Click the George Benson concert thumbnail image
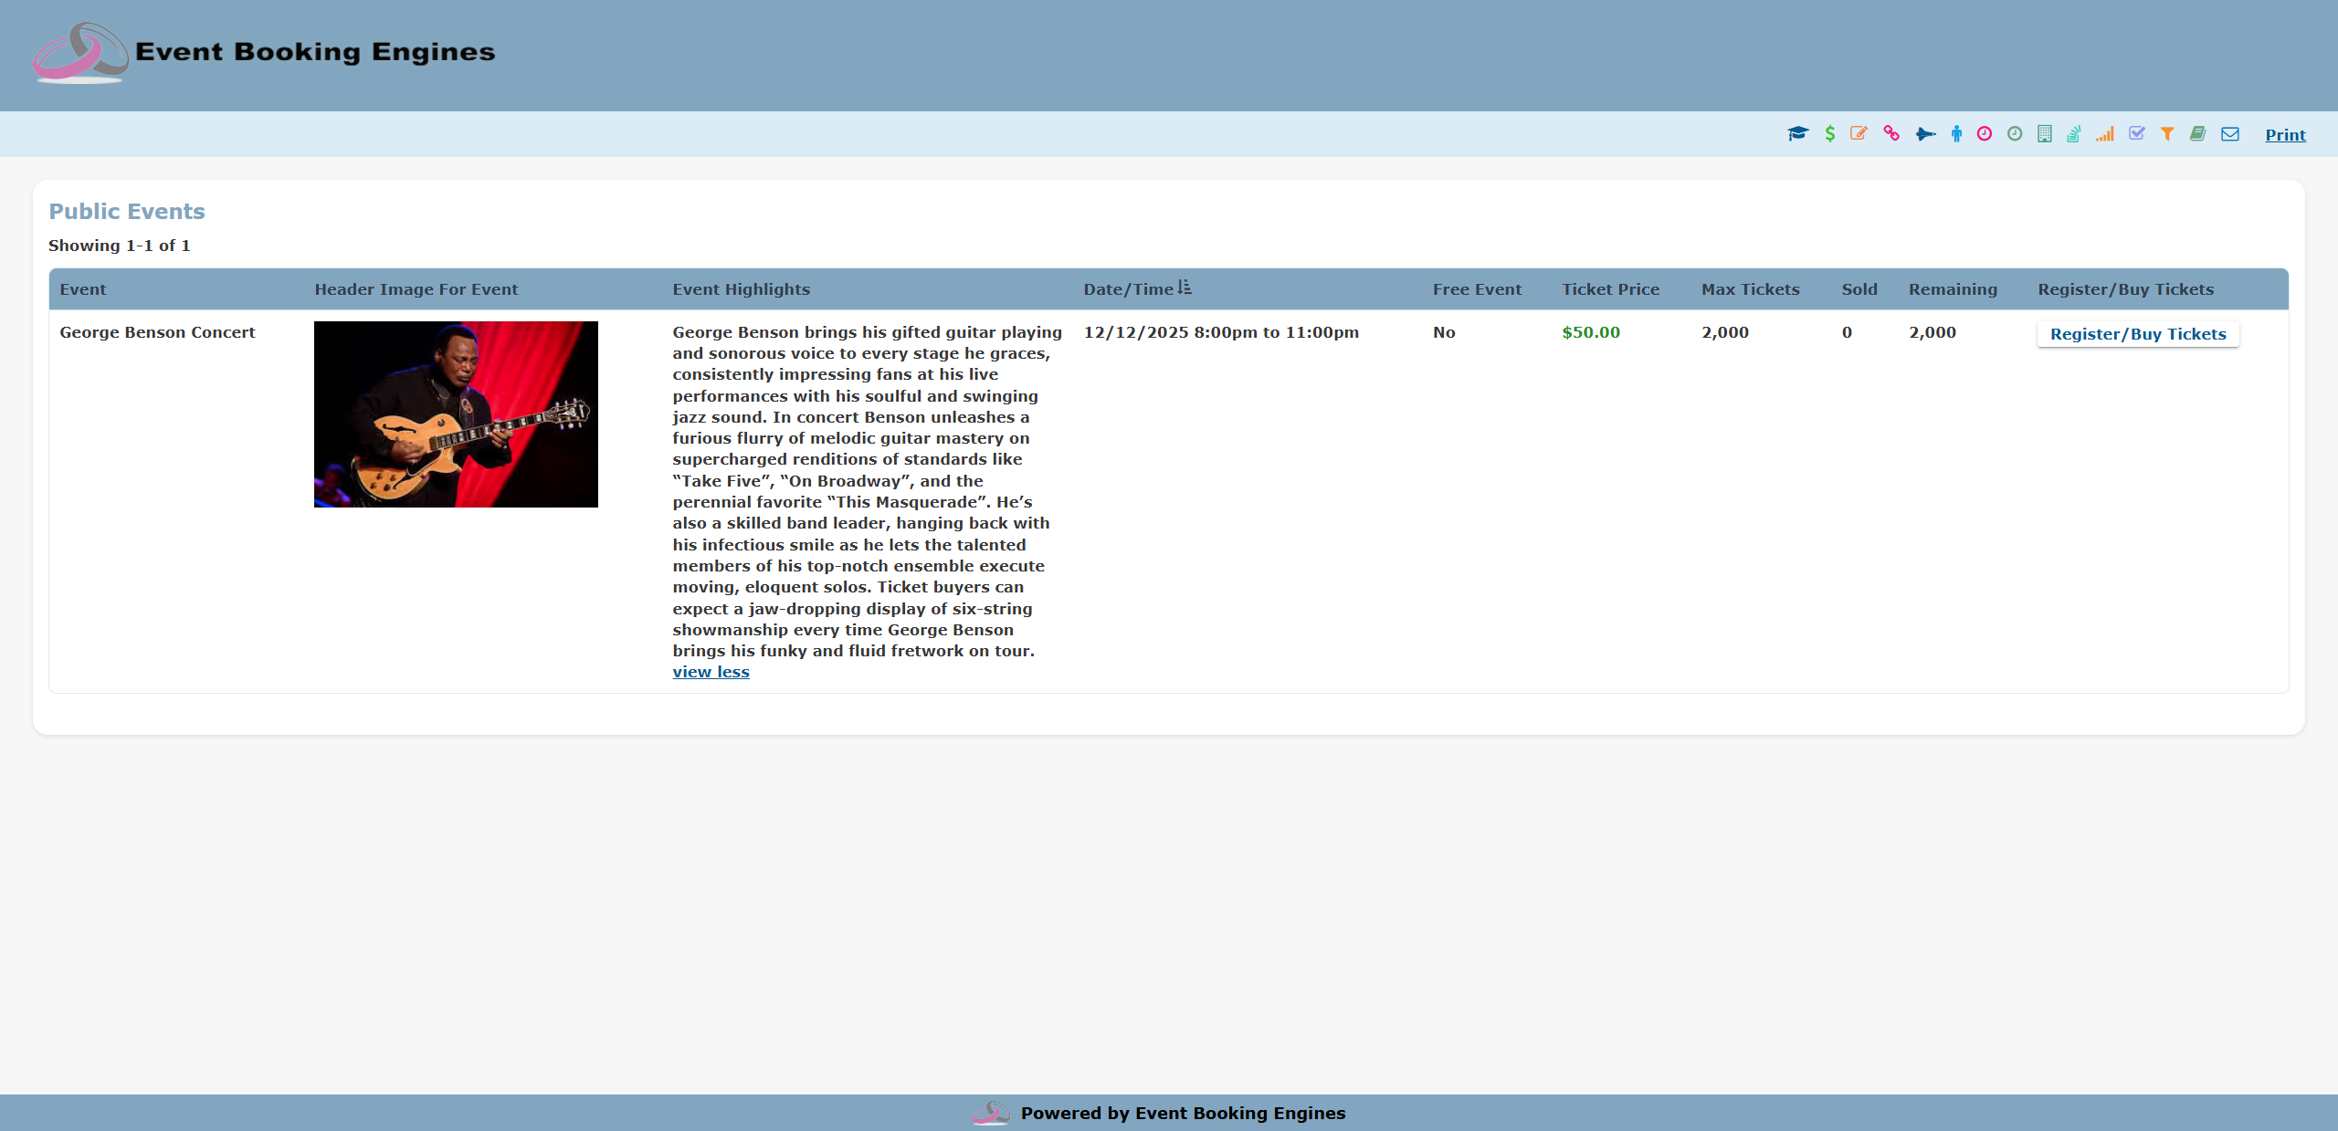 click(456, 414)
